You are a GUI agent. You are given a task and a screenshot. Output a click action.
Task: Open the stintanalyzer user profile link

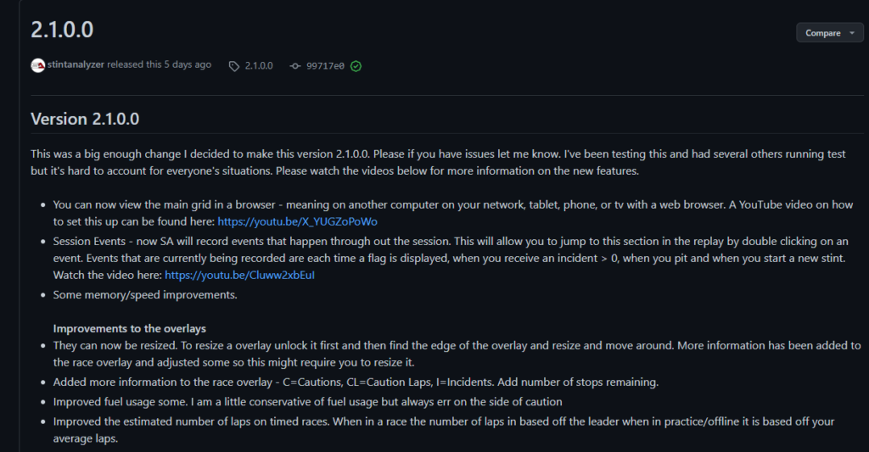tap(76, 64)
